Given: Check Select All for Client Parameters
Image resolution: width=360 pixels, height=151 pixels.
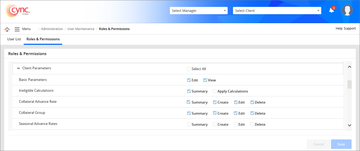Looking at the screenshot, I should click(189, 69).
